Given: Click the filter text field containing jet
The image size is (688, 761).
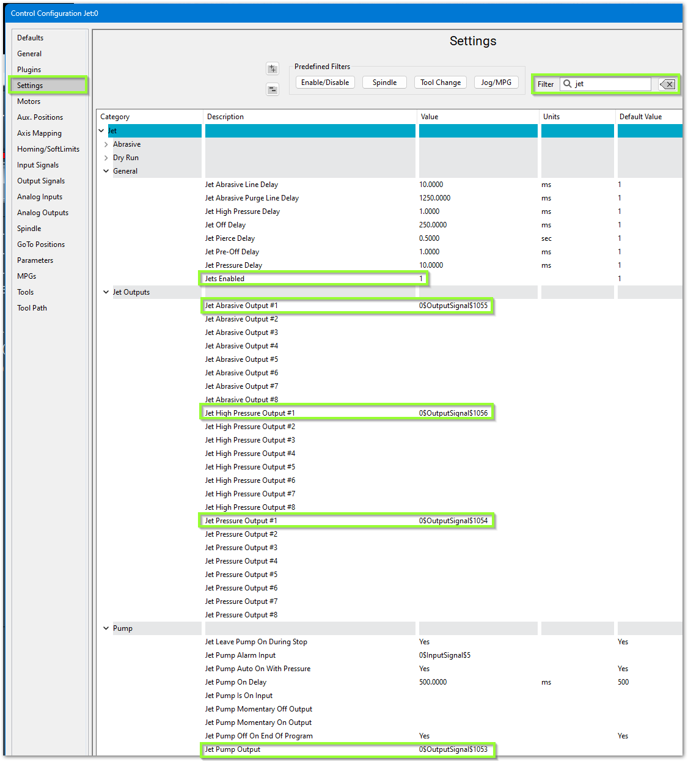Looking at the screenshot, I should pos(611,84).
